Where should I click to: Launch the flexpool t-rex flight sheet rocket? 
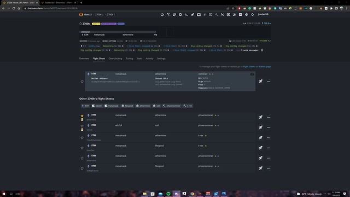(260, 148)
